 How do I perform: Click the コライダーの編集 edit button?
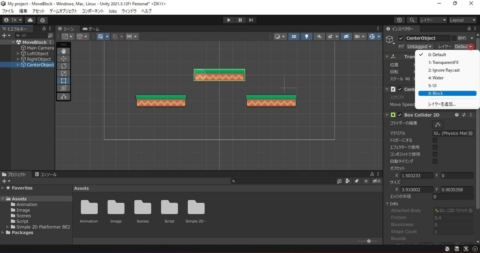click(x=438, y=125)
